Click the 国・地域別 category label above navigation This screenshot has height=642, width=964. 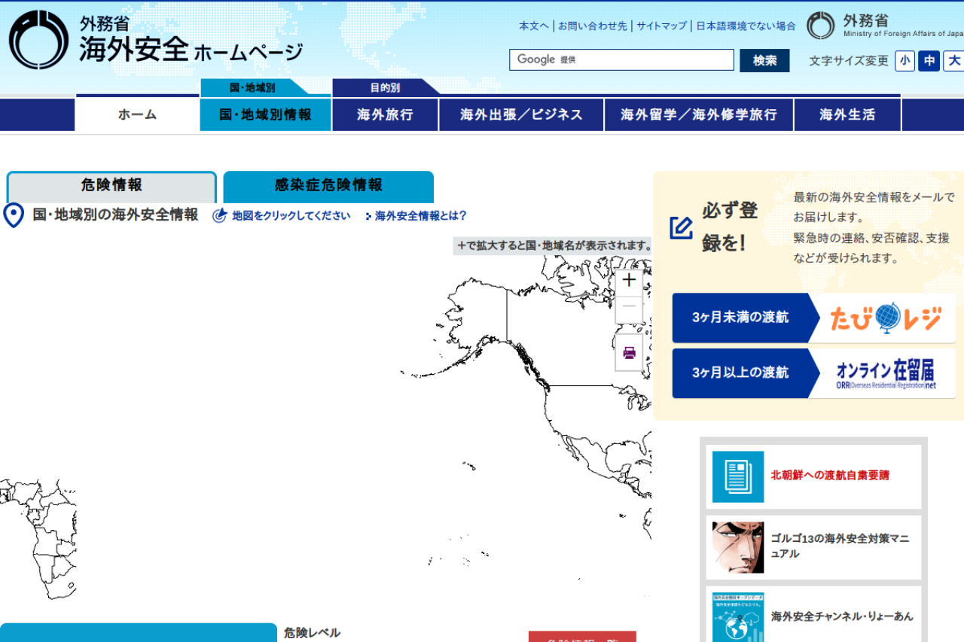253,88
